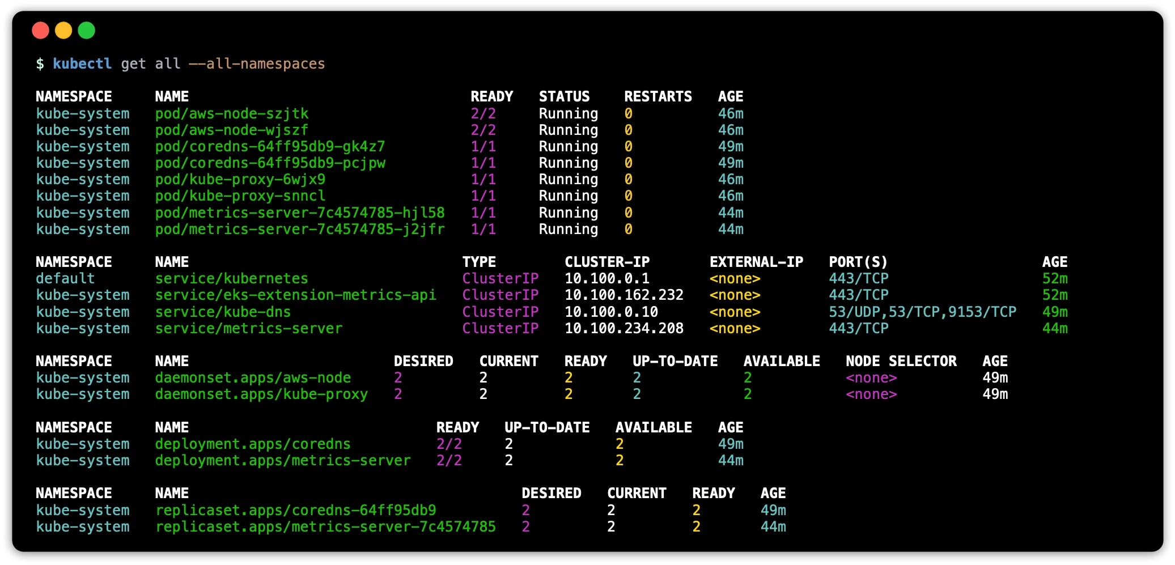This screenshot has width=1175, height=565.
Task: Click service/kube-dns name
Action: (x=223, y=312)
